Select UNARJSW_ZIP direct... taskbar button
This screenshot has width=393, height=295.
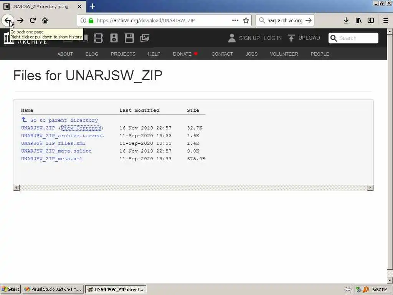coord(116,289)
